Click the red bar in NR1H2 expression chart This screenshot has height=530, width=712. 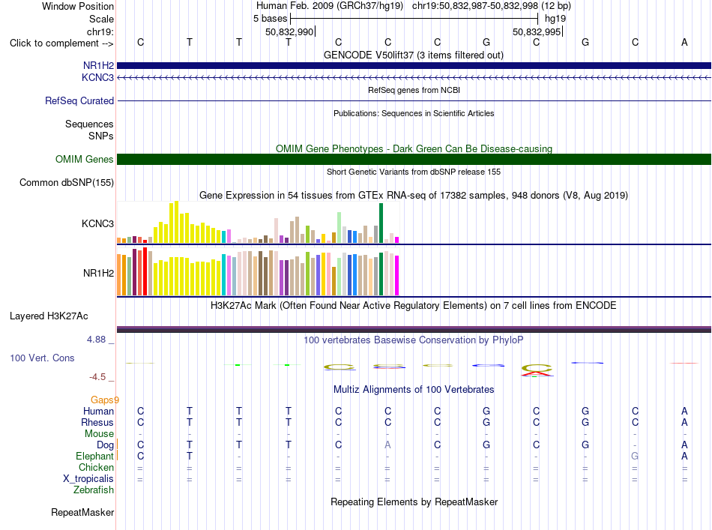(x=145, y=271)
